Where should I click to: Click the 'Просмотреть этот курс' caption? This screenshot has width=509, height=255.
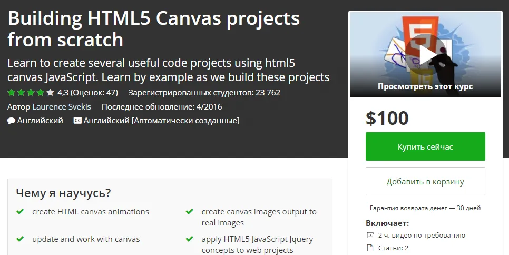tap(425, 86)
